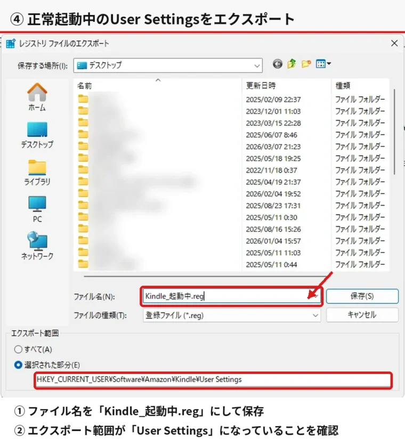Select folder icon dated 2025/05/11 0:30
Viewport: 405px width, 448px height.
click(83, 217)
